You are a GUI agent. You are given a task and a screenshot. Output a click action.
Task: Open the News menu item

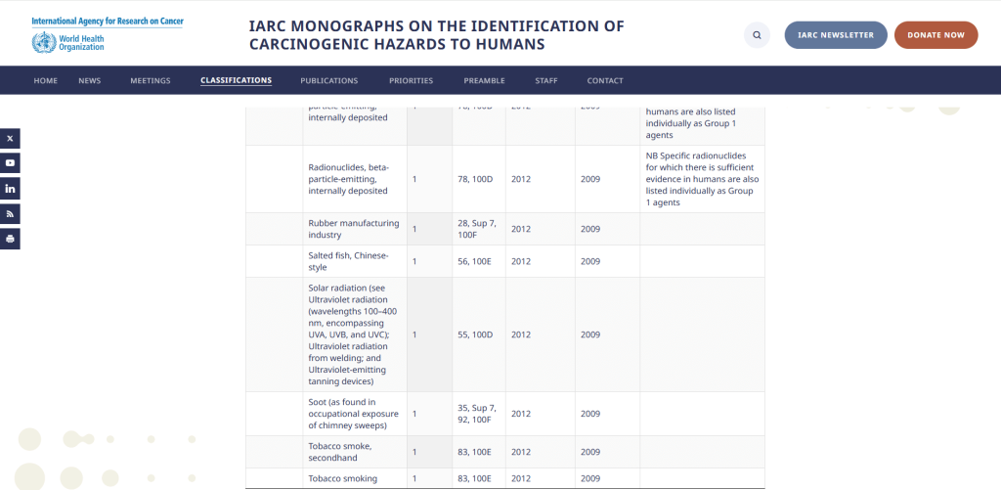pos(90,80)
